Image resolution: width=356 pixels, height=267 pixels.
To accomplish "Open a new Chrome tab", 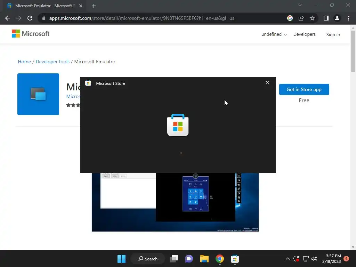I will point(94,6).
